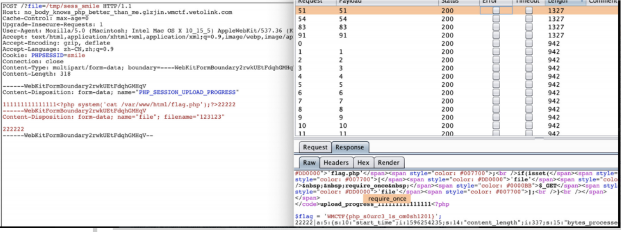Click the payload cell reading 6
Screen dimensions: 621x232
tap(341, 93)
